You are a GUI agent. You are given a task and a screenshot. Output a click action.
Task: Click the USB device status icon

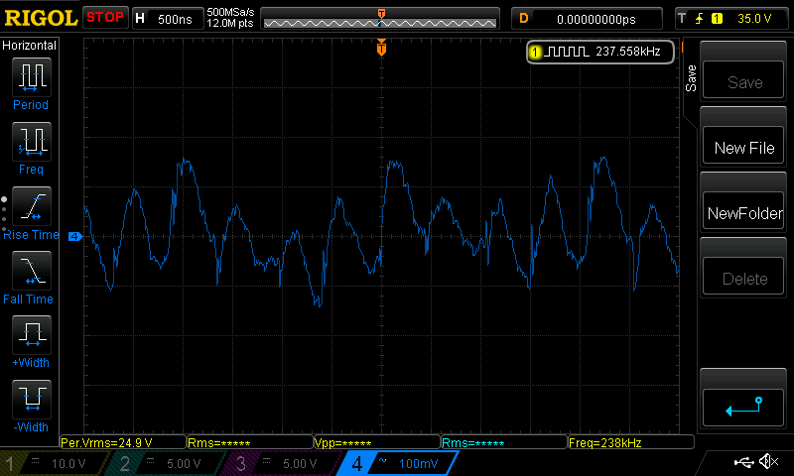click(743, 462)
